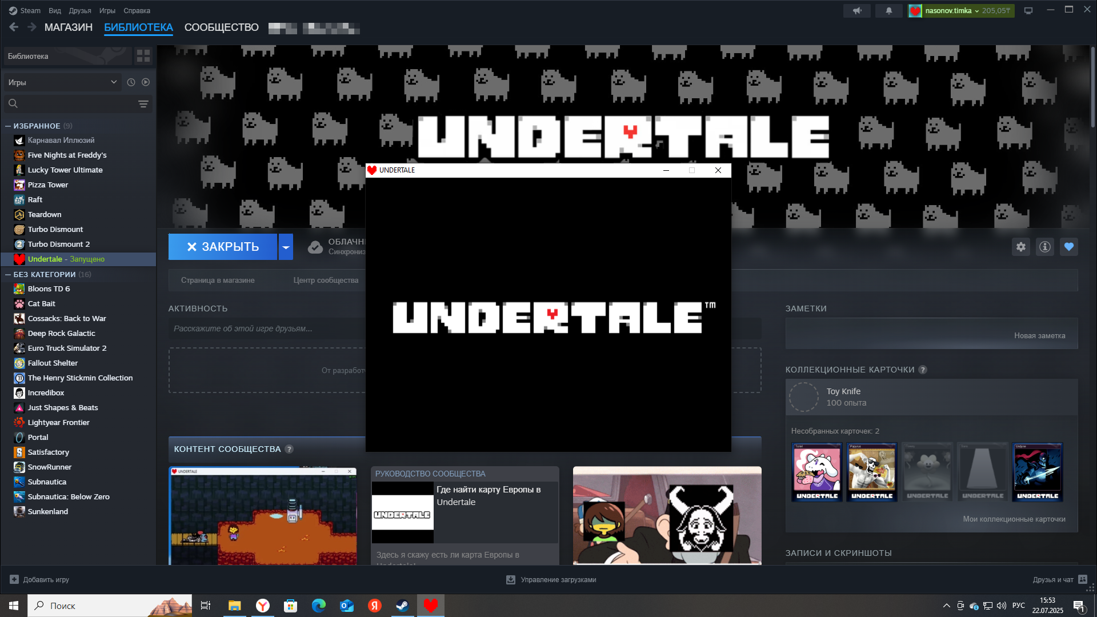Open Microsoft Edge from taskbar
Screen dimensions: 1097x617
click(x=318, y=606)
